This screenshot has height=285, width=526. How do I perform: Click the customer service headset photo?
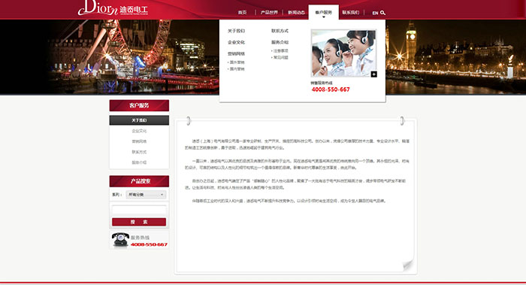pyautogui.click(x=344, y=53)
